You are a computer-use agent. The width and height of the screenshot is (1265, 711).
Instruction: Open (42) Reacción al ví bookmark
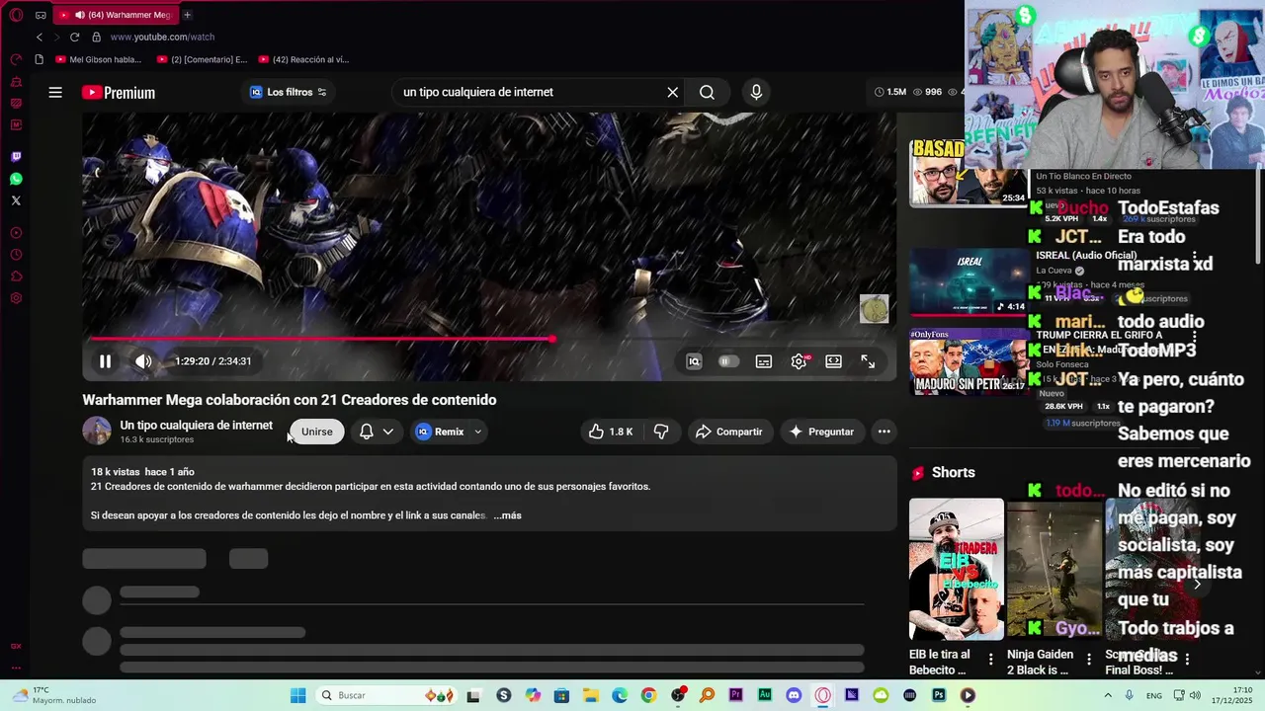coord(303,59)
